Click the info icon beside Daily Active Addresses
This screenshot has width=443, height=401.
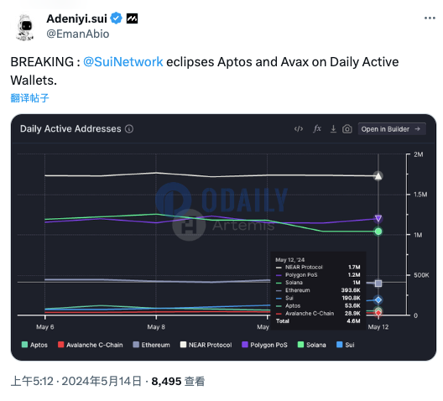click(129, 128)
